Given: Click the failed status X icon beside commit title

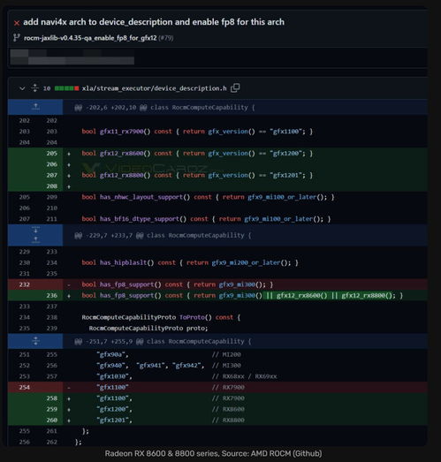Looking at the screenshot, I should (17, 23).
